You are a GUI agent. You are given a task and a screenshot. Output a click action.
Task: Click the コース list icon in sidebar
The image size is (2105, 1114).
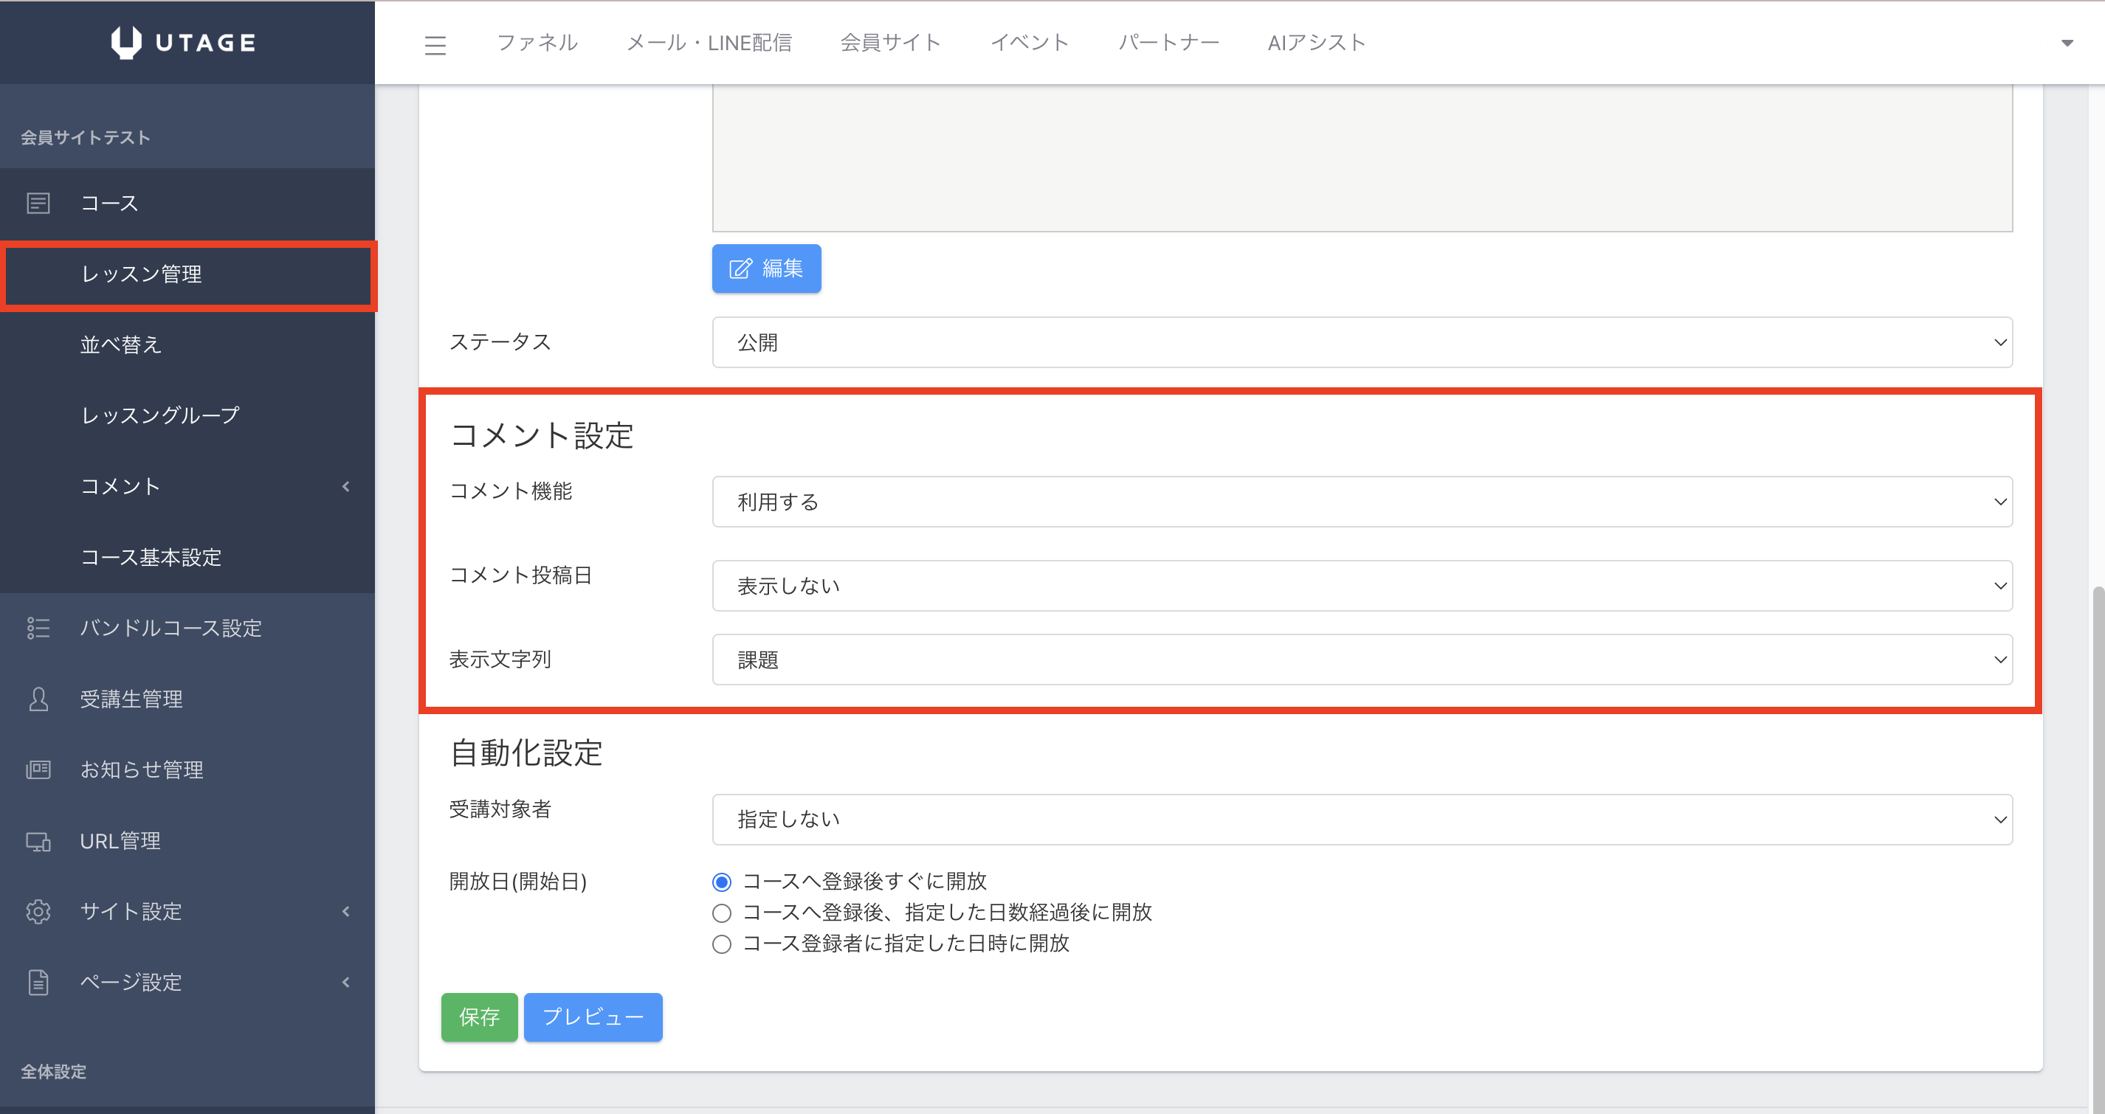pos(38,203)
